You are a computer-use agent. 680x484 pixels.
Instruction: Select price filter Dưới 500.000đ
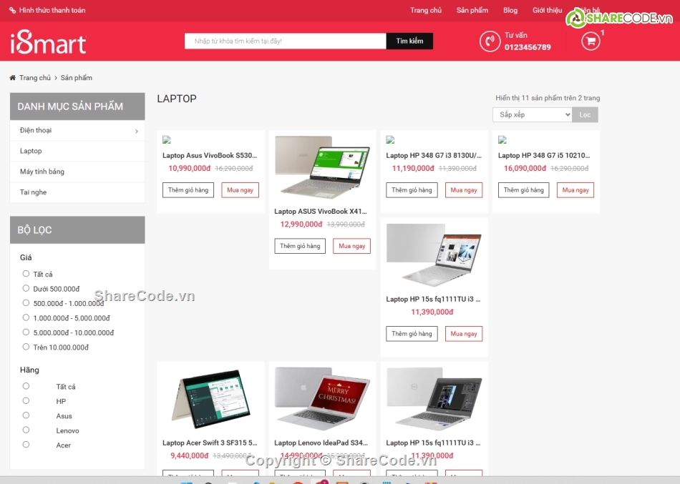pyautogui.click(x=26, y=289)
